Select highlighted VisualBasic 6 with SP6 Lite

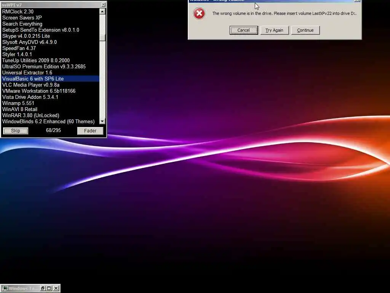(x=51, y=79)
